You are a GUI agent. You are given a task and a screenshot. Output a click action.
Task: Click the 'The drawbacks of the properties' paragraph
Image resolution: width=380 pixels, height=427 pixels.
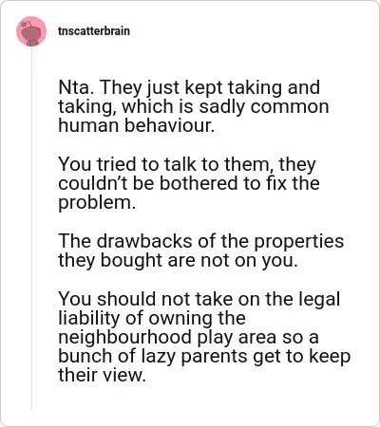point(200,251)
